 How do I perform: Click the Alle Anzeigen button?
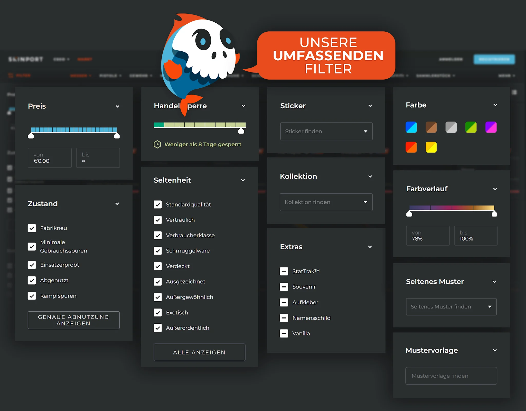point(199,352)
